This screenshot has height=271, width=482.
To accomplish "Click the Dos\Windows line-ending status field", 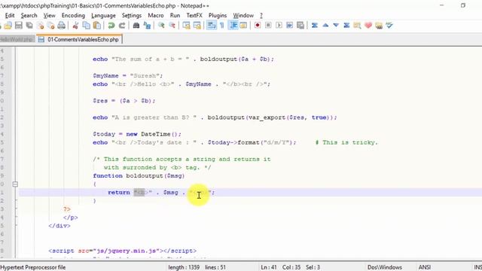I will click(x=385, y=267).
